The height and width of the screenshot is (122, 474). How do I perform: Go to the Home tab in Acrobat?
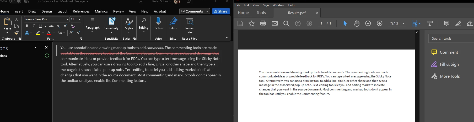click(243, 13)
